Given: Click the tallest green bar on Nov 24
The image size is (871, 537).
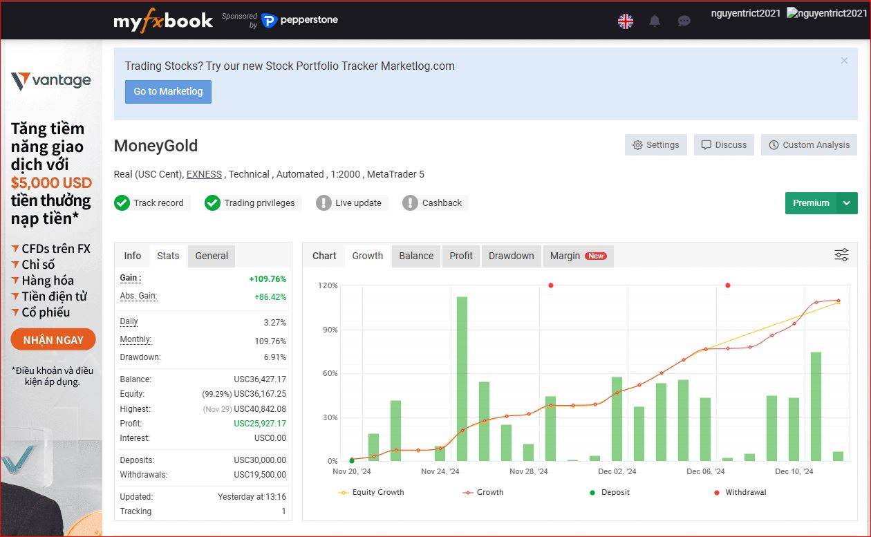Looking at the screenshot, I should pyautogui.click(x=462, y=379).
